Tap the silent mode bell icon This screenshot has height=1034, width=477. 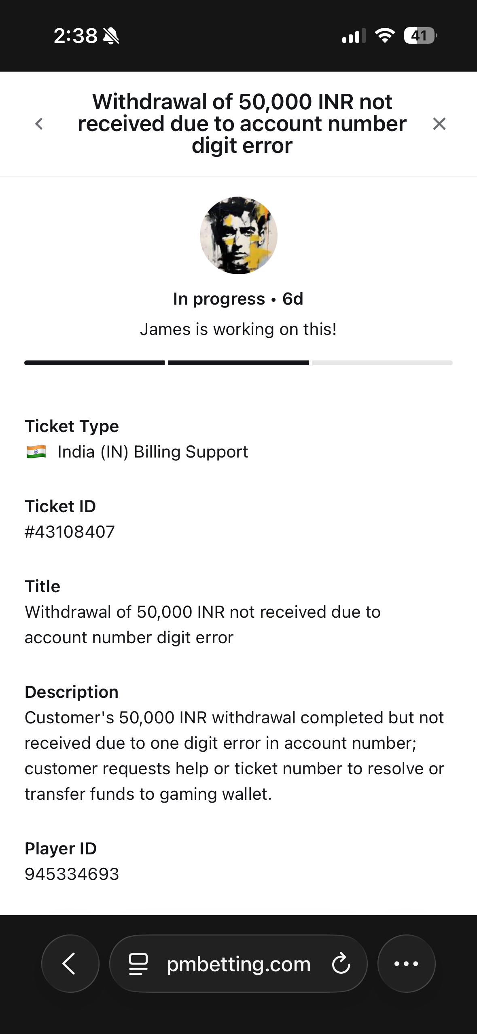111,36
